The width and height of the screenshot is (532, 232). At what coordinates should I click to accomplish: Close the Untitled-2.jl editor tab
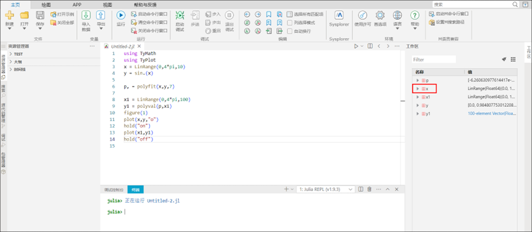point(139,47)
